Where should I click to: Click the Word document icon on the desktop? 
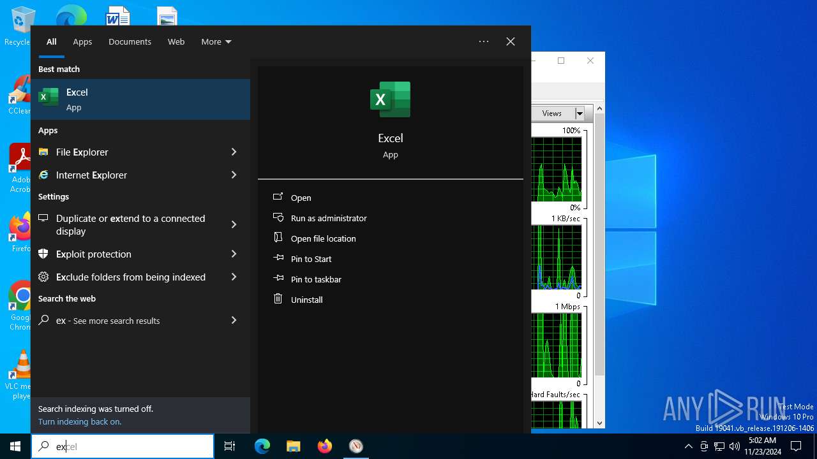point(117,15)
